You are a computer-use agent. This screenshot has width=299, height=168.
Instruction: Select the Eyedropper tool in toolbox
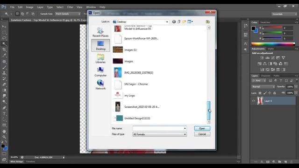pos(4,56)
